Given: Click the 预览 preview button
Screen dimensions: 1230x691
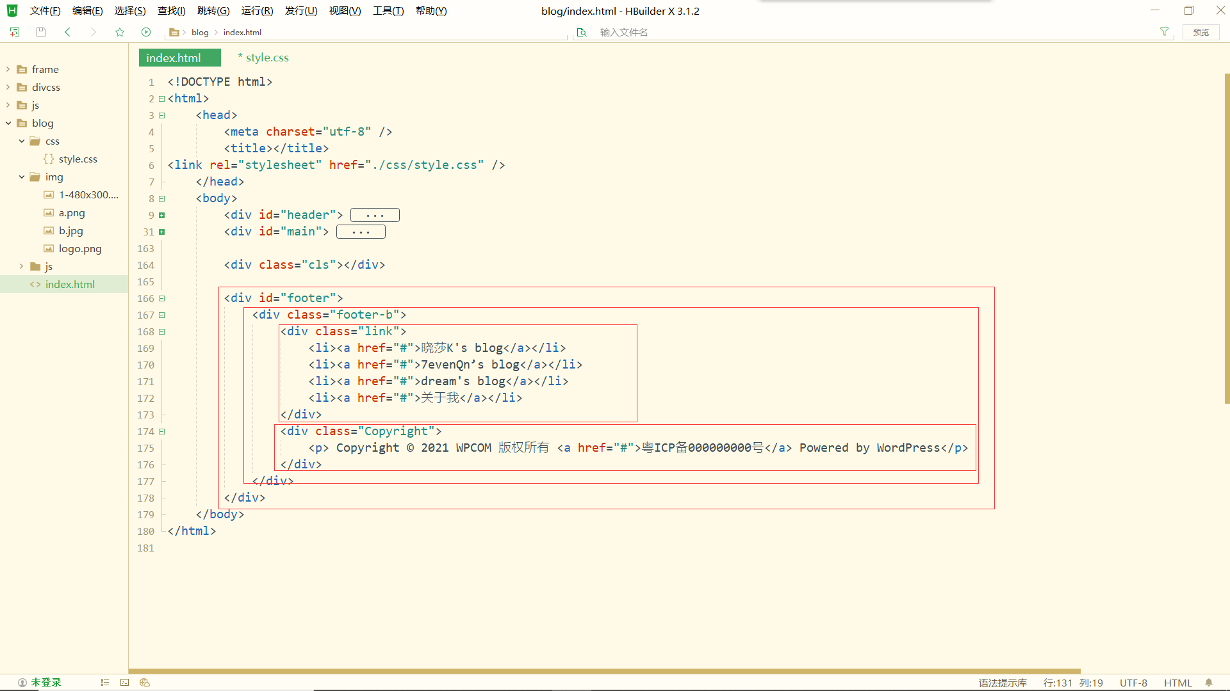Looking at the screenshot, I should click(x=1201, y=32).
